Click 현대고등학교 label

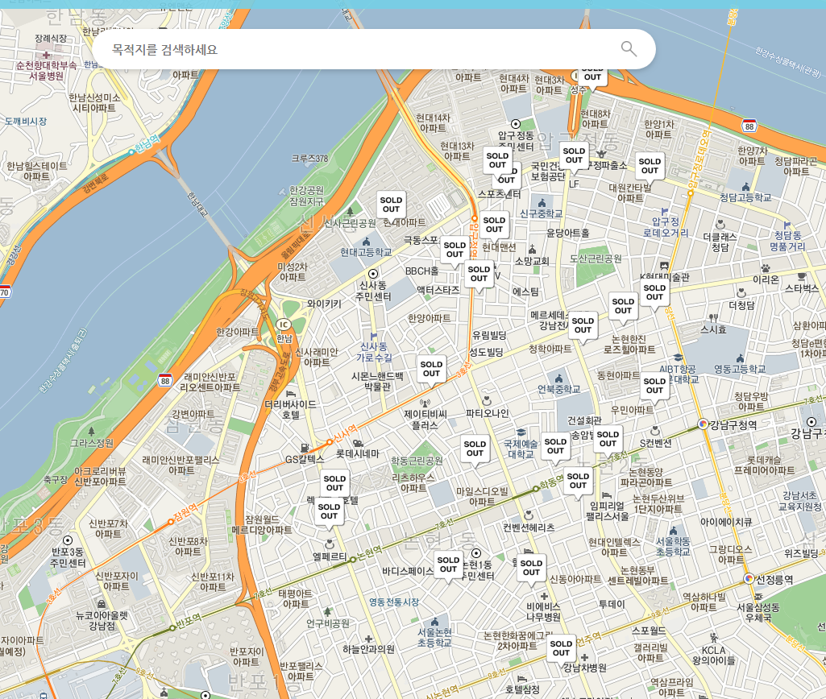tap(366, 252)
